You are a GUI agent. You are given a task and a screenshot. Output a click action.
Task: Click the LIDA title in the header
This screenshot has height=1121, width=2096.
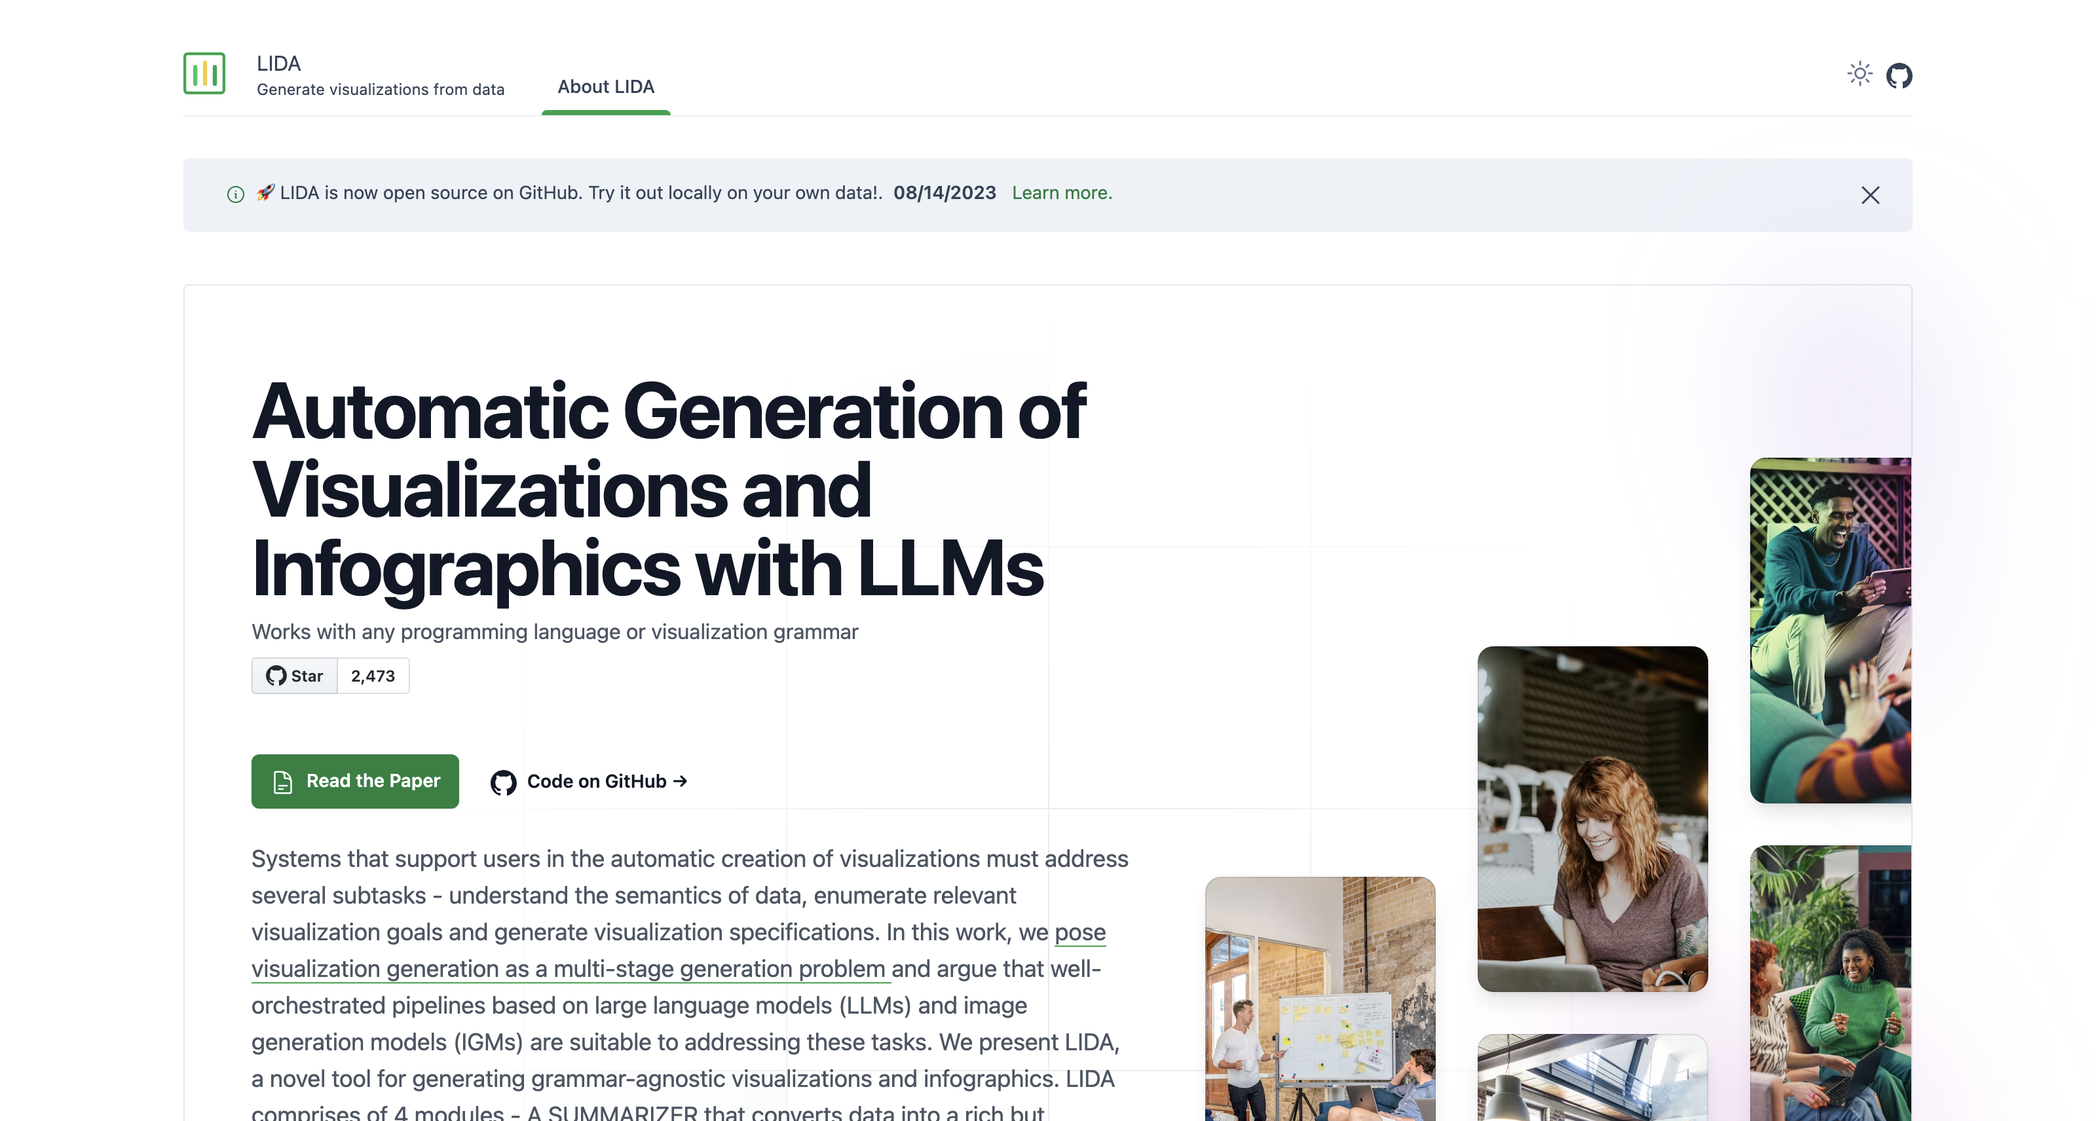pos(278,64)
